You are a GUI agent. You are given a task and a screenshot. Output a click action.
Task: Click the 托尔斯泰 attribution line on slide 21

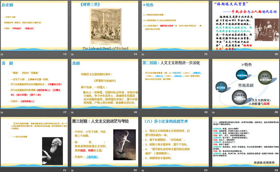click(x=20, y=137)
